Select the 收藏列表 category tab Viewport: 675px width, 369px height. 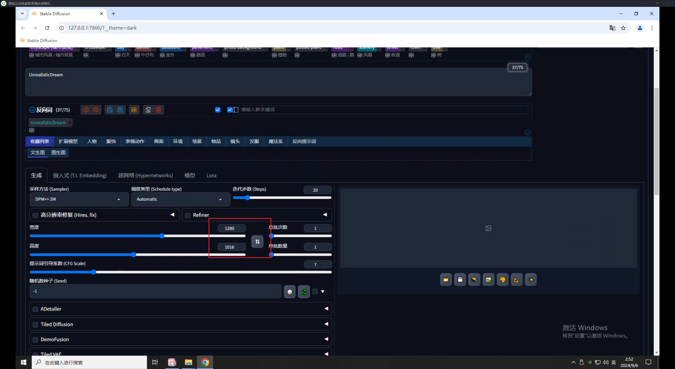click(40, 142)
